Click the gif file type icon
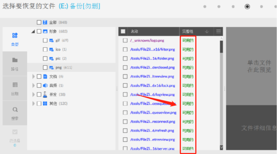The width and height of the screenshot is (277, 154). click(x=51, y=41)
